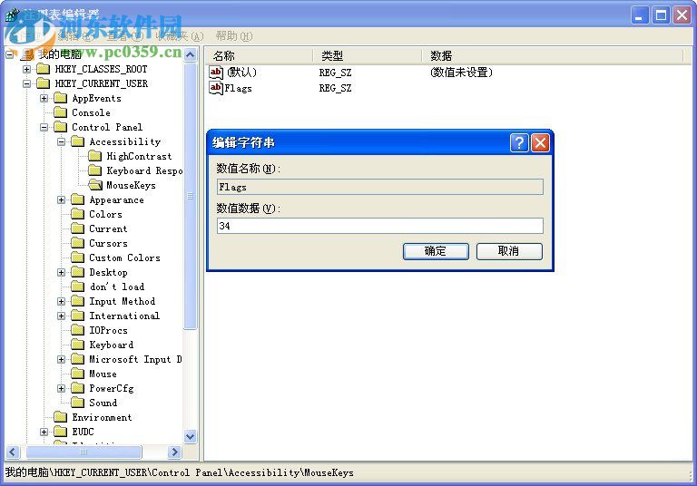The height and width of the screenshot is (486, 697).
Task: Click the Console folder icon
Action: coord(61,112)
